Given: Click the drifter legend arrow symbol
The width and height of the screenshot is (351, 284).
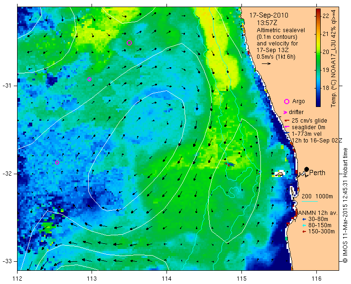Looking at the screenshot, I should tap(285, 112).
